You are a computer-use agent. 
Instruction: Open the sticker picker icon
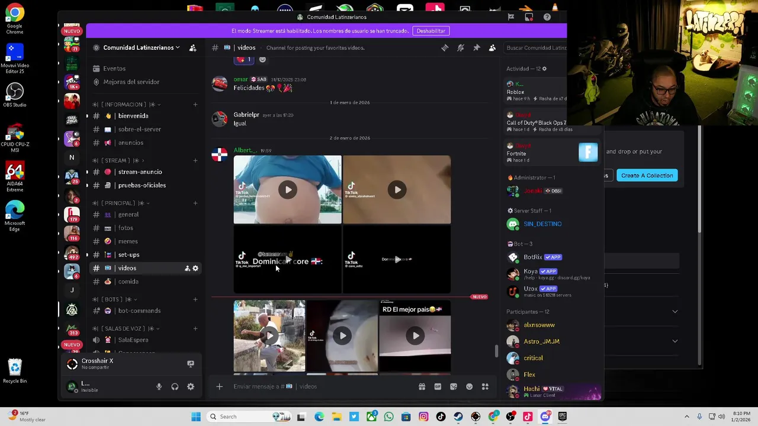point(454,386)
